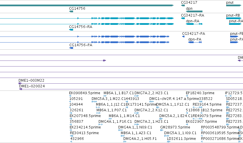The width and height of the screenshot is (243, 143).
Task: Click the 104944 EST label
Action: pyautogui.click(x=76, y=104)
